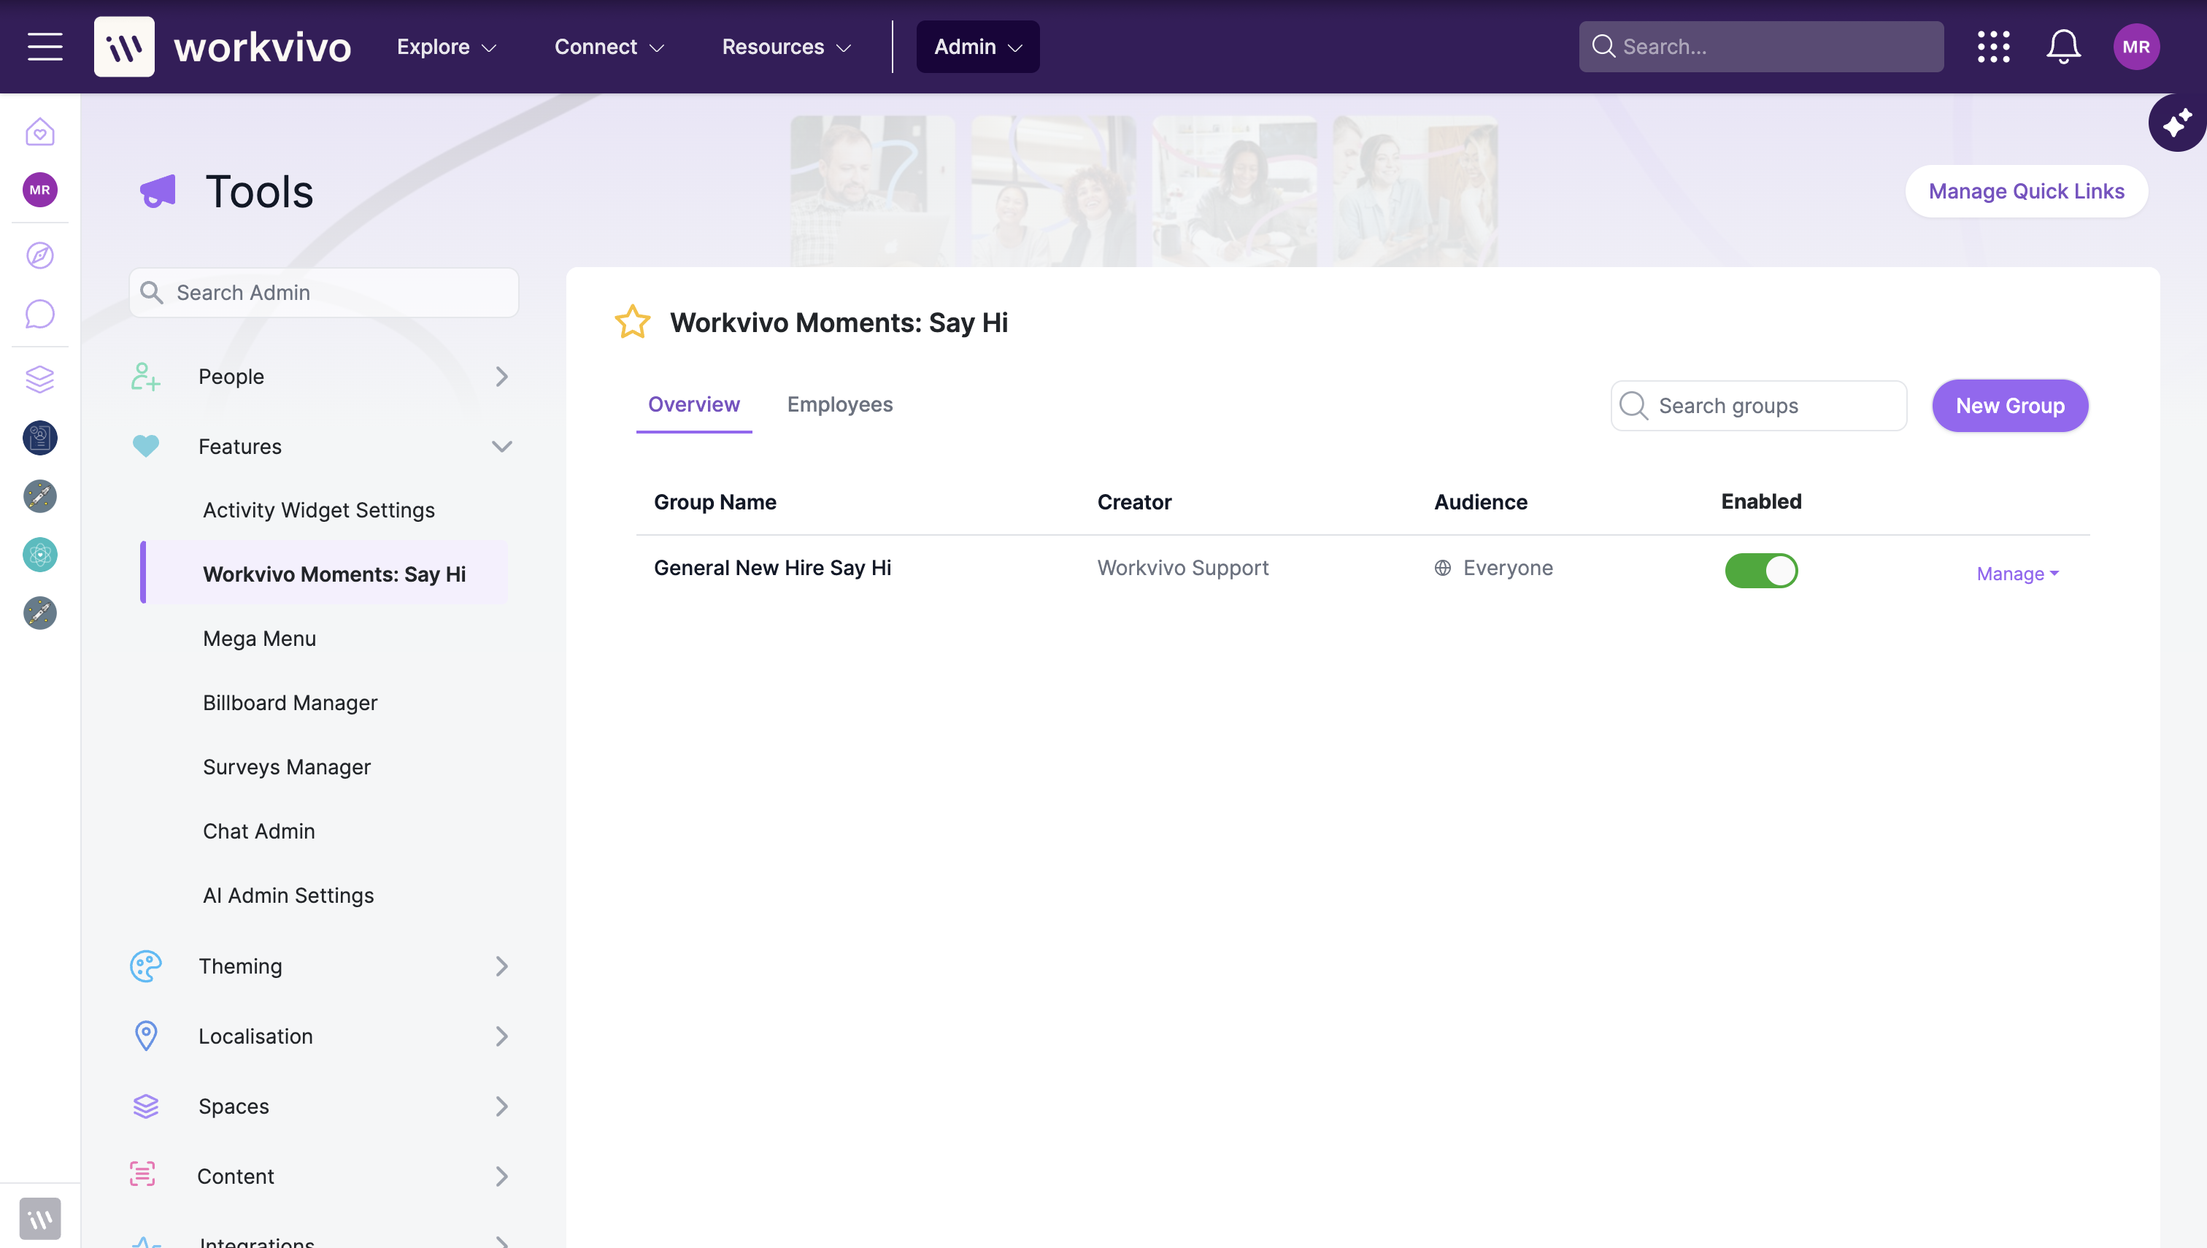The image size is (2207, 1248).
Task: Open Manage Quick Links
Action: point(2026,191)
